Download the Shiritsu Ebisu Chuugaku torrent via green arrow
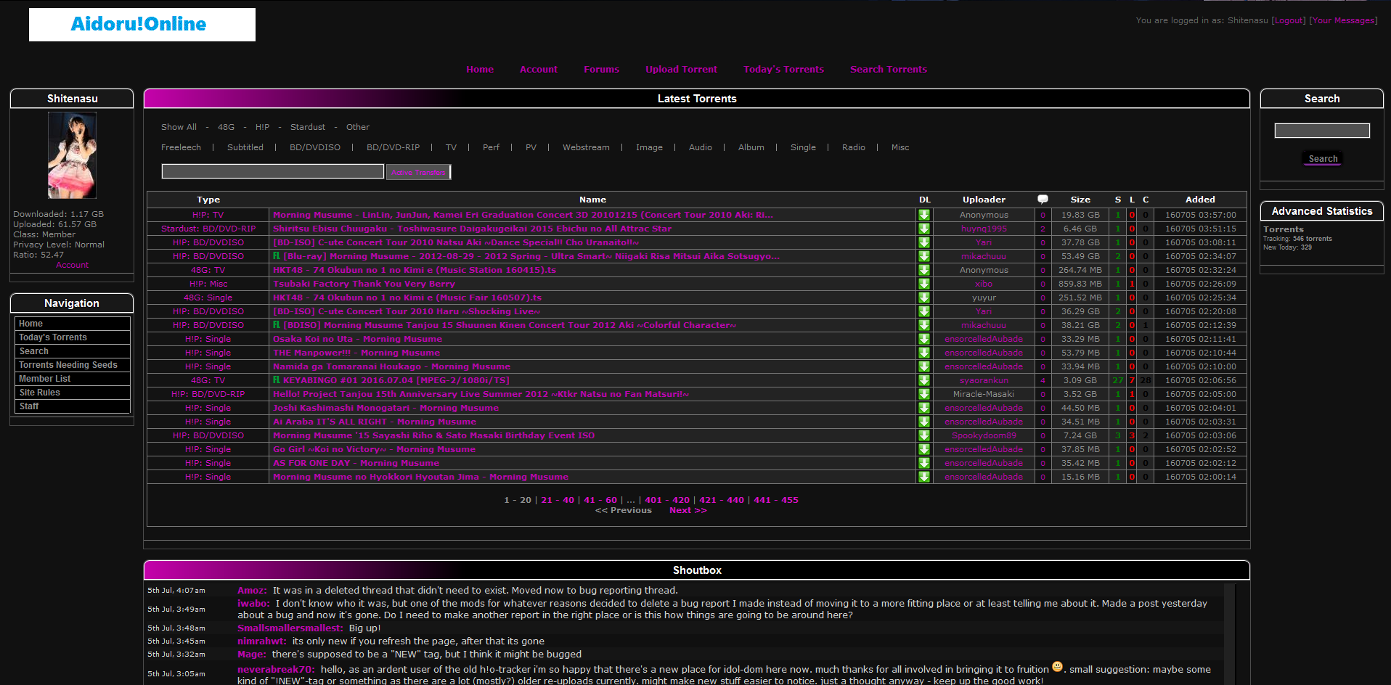Viewport: 1391px width, 685px height. (923, 229)
